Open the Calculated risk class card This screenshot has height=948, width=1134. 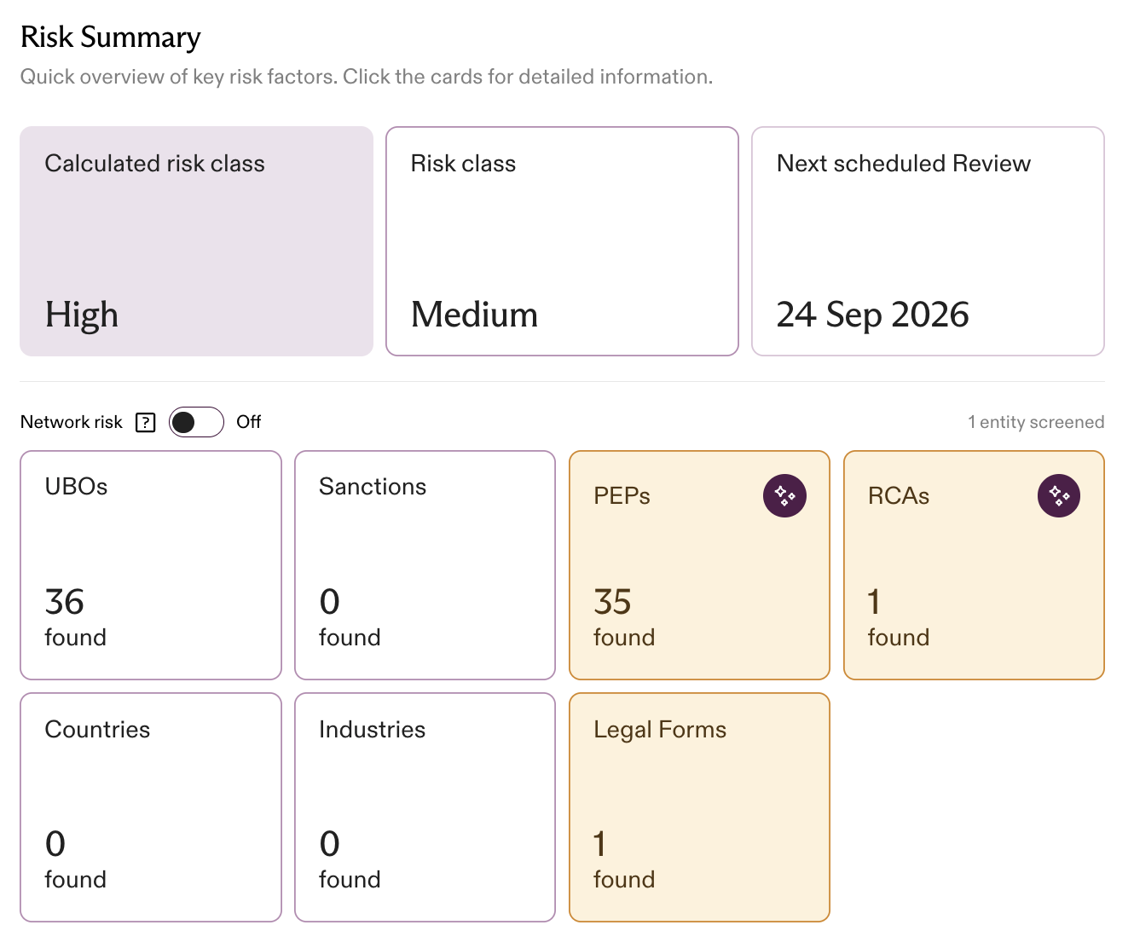pyautogui.click(x=196, y=241)
